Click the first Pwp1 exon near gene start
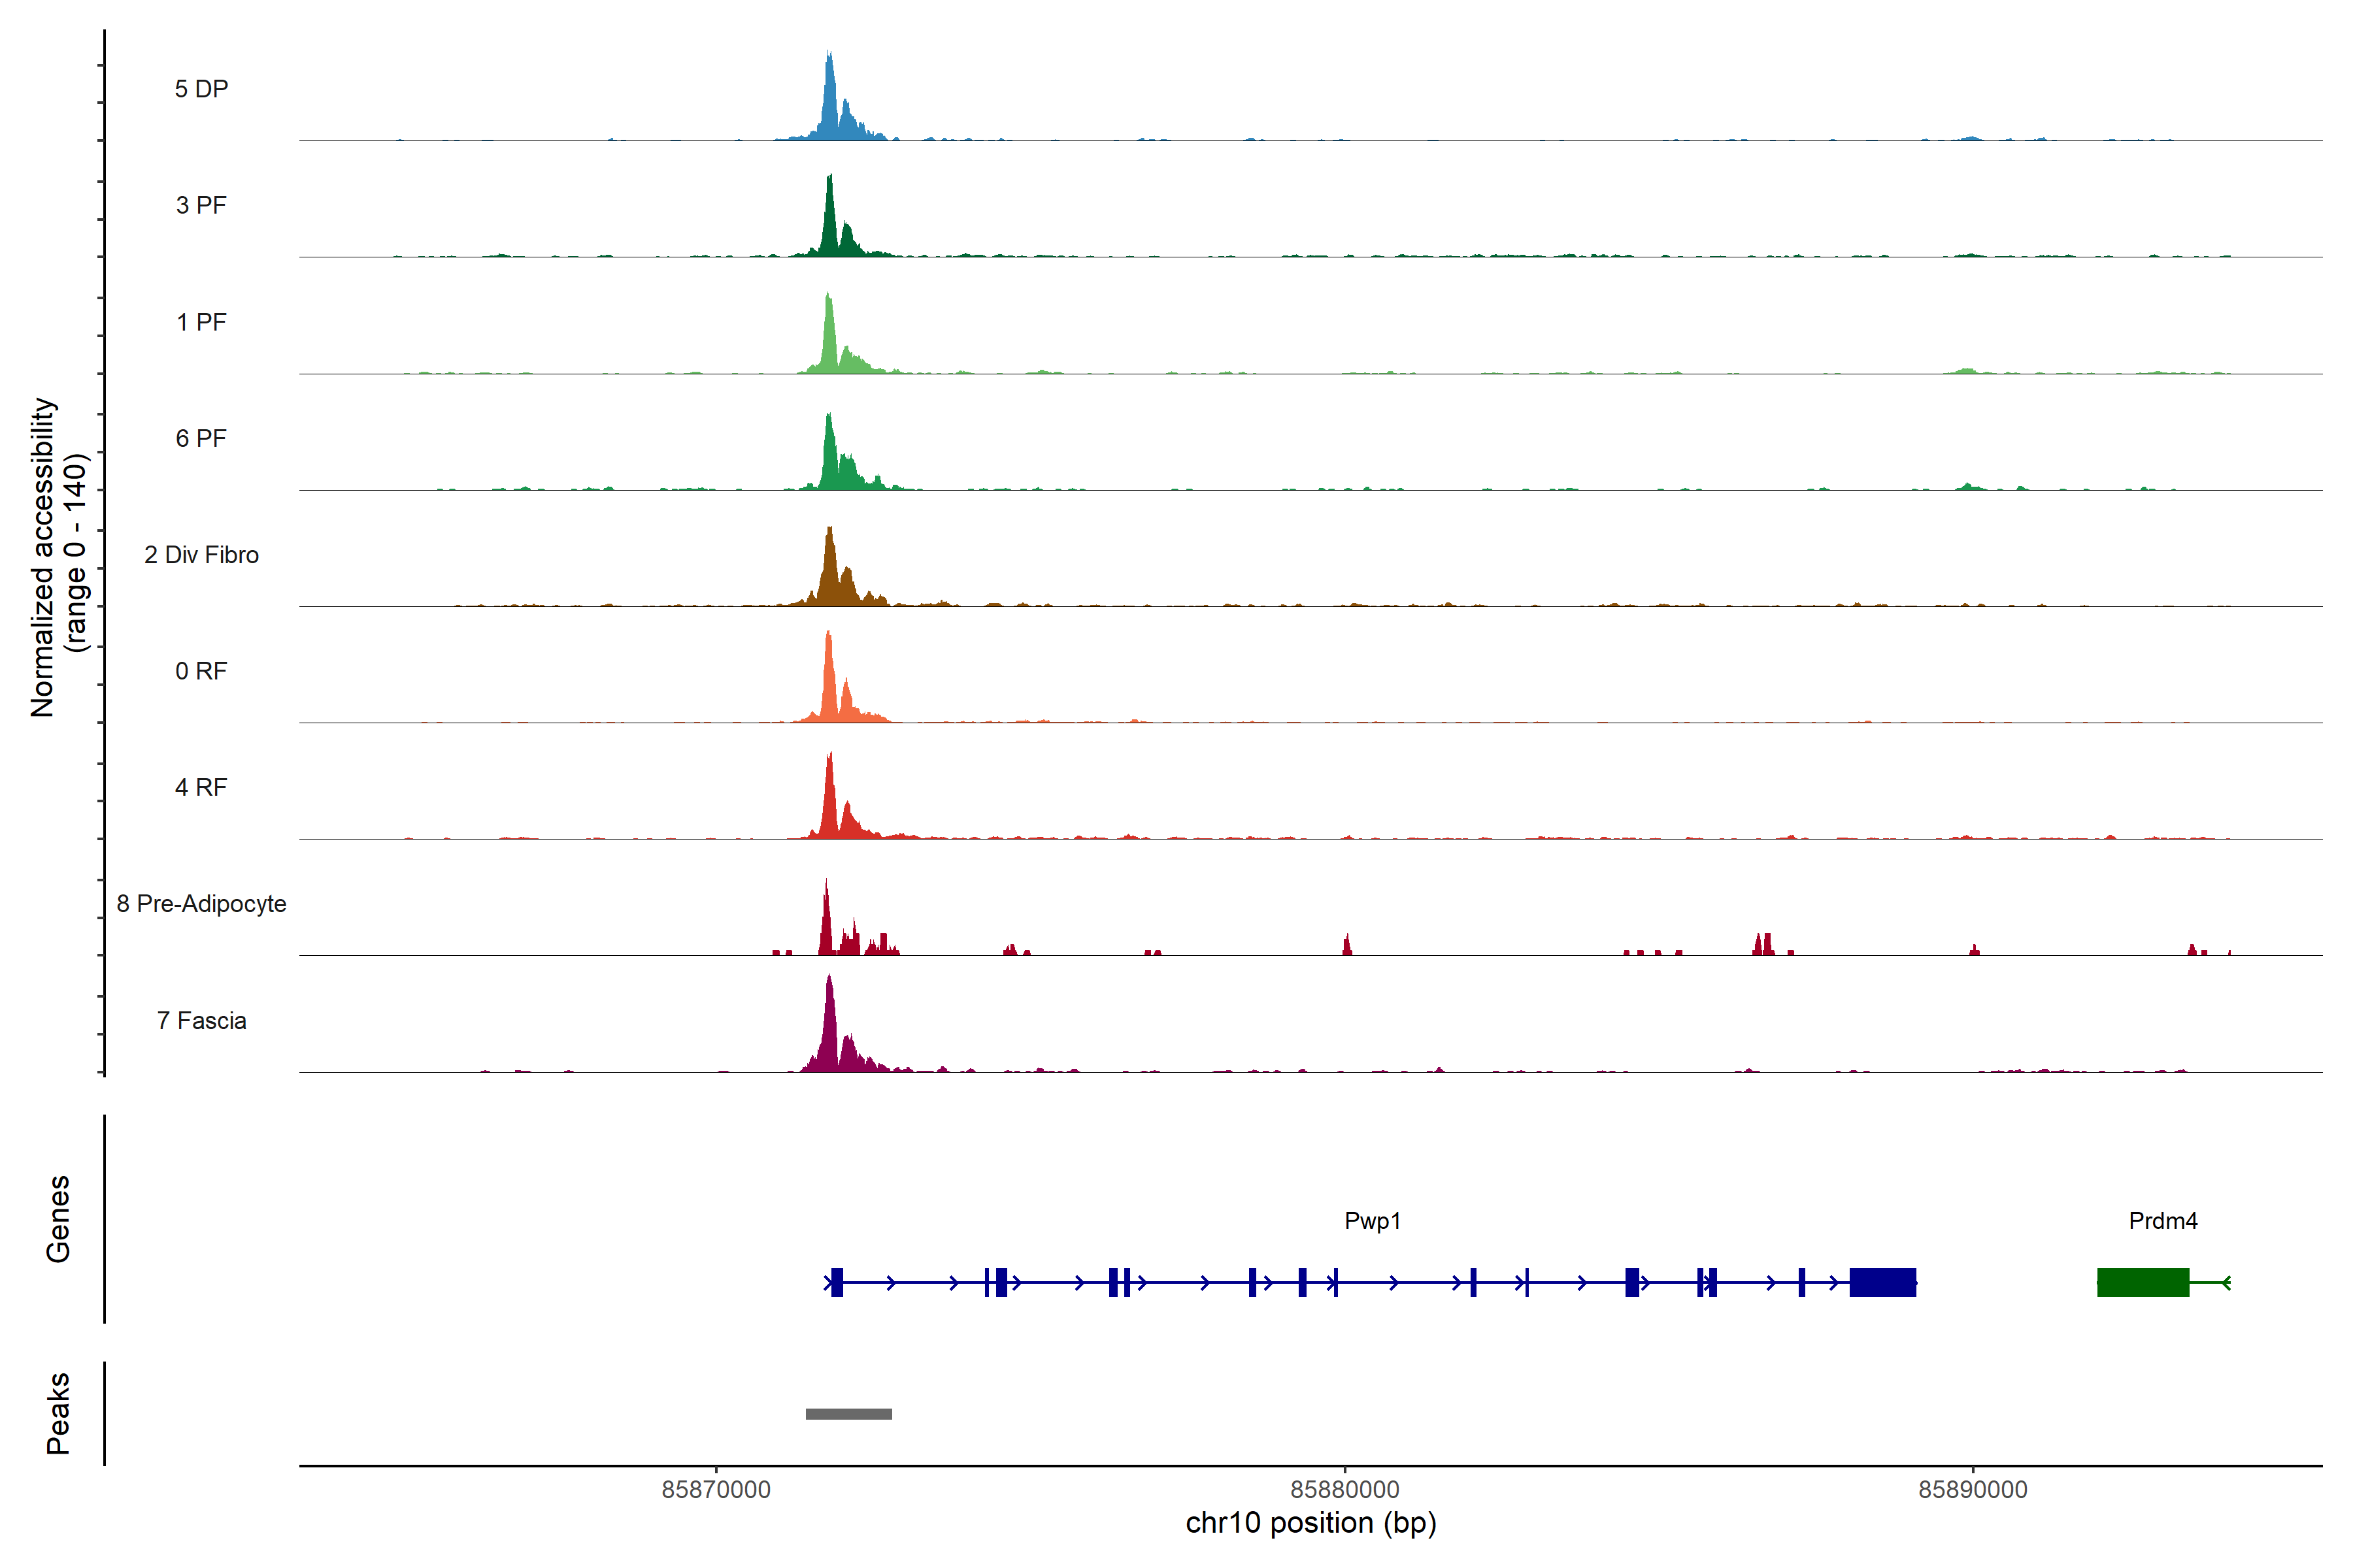 point(837,1282)
